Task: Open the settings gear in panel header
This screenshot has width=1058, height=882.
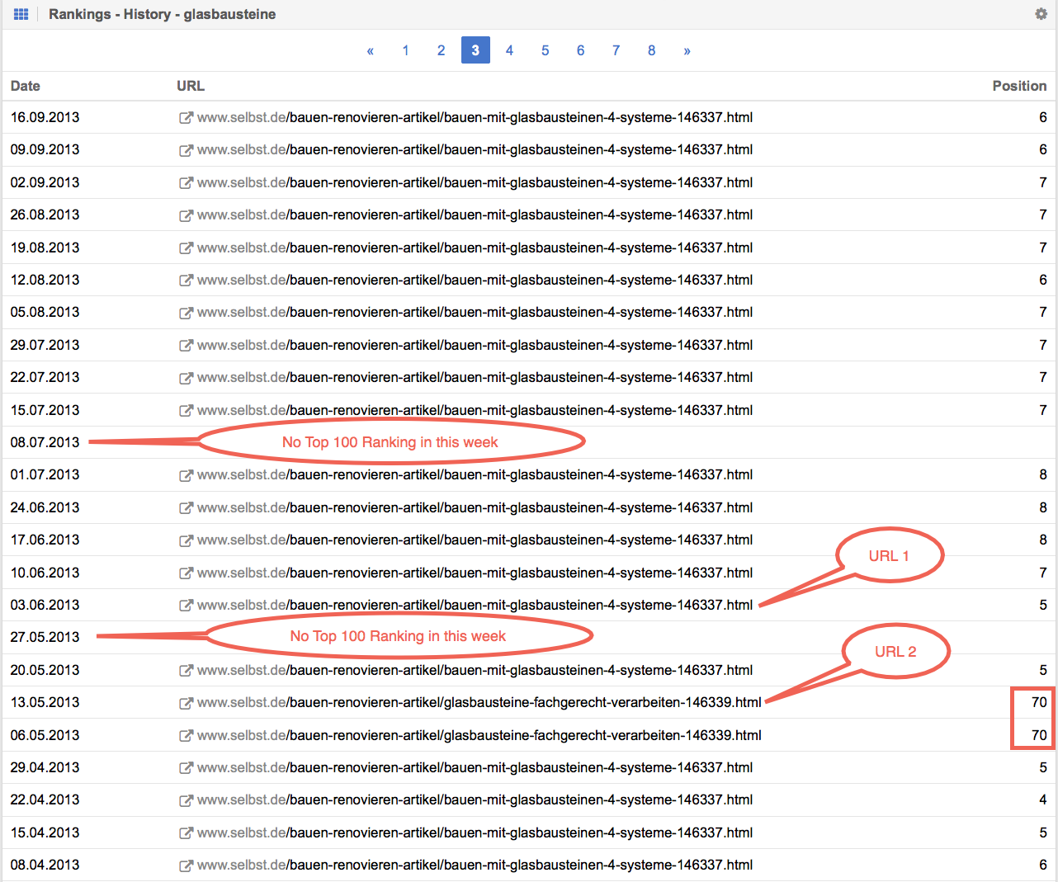Action: [1041, 14]
